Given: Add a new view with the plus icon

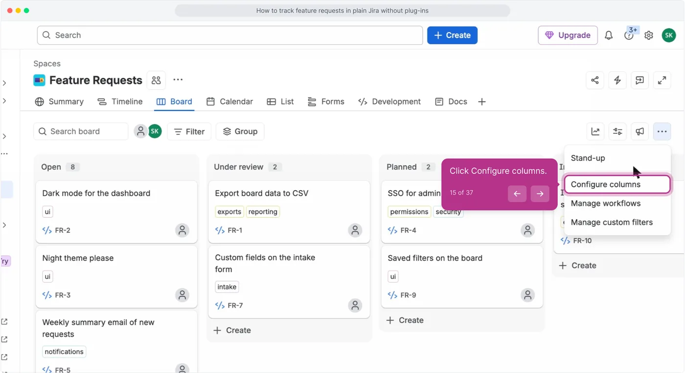Looking at the screenshot, I should pos(482,102).
